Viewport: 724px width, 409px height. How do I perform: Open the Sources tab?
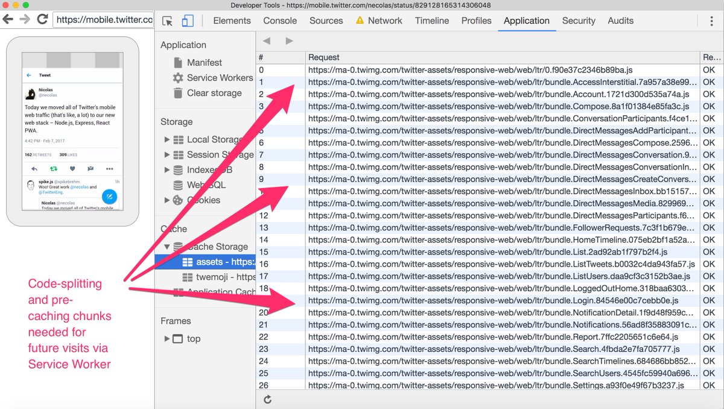point(326,21)
